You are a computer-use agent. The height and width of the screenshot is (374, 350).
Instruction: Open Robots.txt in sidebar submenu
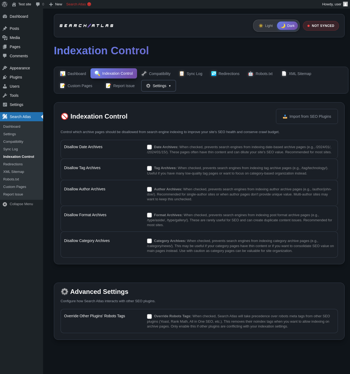[11, 179]
